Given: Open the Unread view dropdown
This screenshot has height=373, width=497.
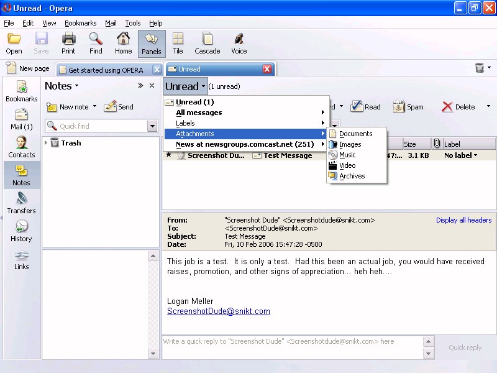Looking at the screenshot, I should click(x=185, y=86).
